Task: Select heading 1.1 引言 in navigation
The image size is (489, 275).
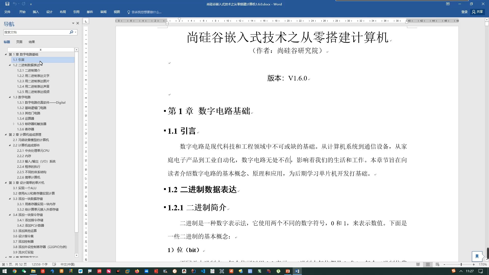Action: [x=43, y=60]
